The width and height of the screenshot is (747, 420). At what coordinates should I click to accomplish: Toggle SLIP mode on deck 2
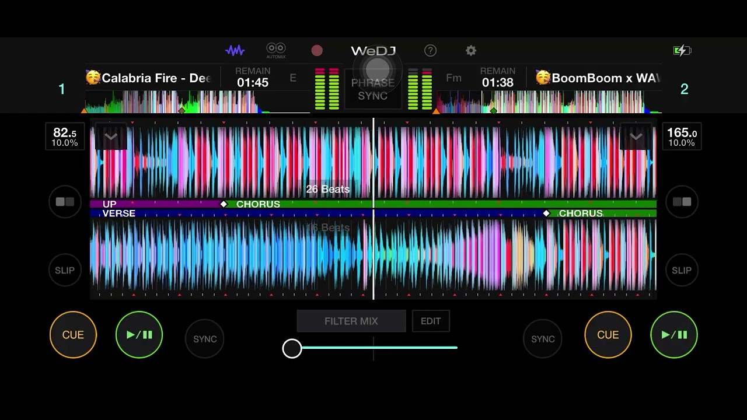(682, 270)
